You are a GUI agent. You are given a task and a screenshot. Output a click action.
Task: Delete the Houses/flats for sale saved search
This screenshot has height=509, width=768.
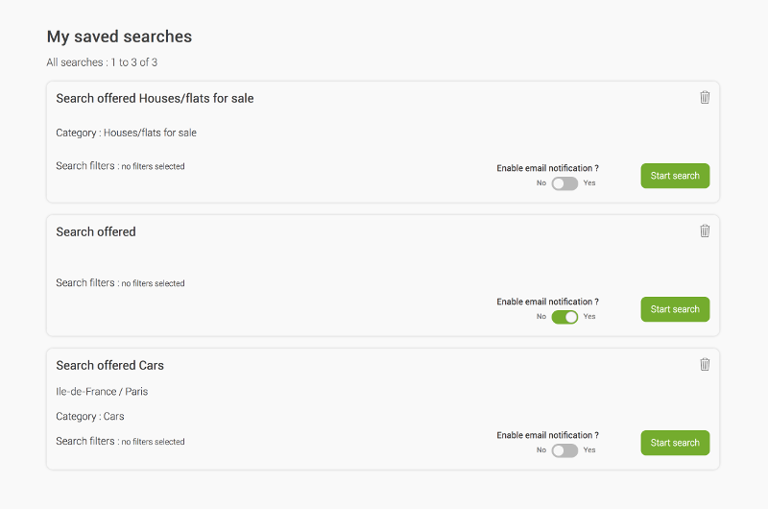pyautogui.click(x=705, y=97)
